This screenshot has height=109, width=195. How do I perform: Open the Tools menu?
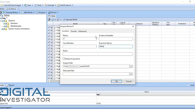pyautogui.click(x=39, y=5)
